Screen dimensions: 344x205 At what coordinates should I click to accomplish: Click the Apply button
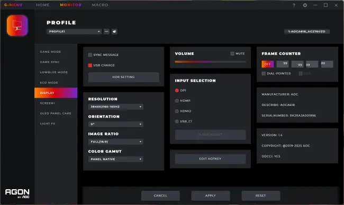pyautogui.click(x=211, y=196)
